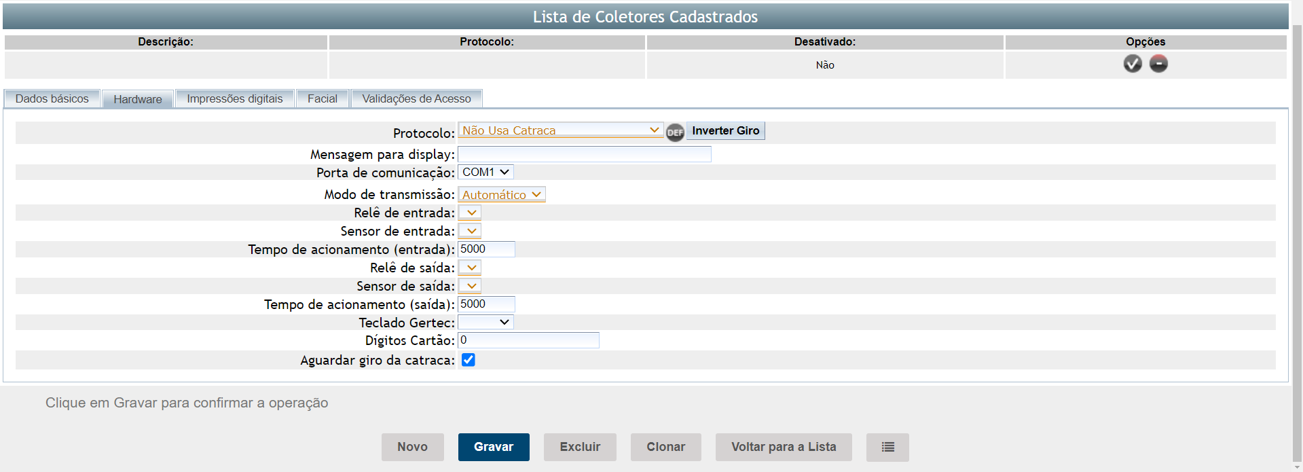Switch to the Dados básicos tab
The width and height of the screenshot is (1303, 472).
click(x=52, y=99)
